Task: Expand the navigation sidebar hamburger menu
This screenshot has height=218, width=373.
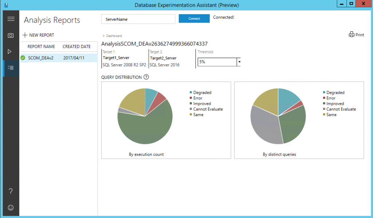Action: click(11, 19)
